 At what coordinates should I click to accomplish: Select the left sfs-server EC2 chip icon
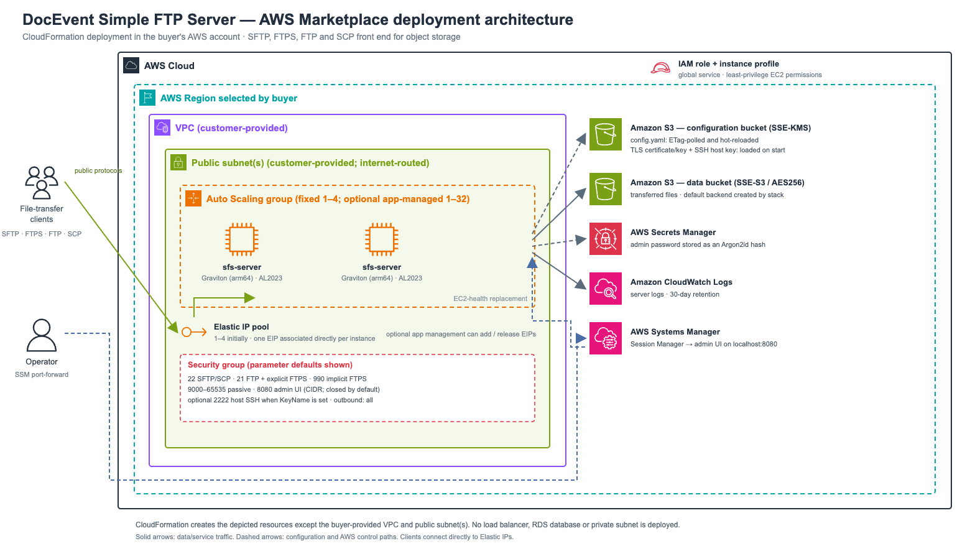[x=242, y=239]
